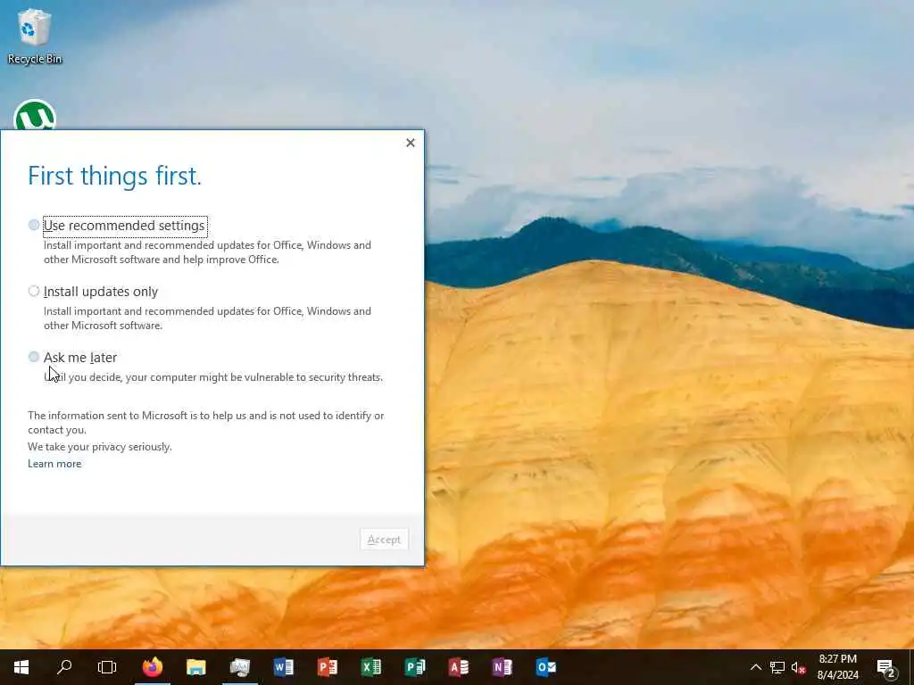Open the clock showing 8:27 PM

(837, 667)
